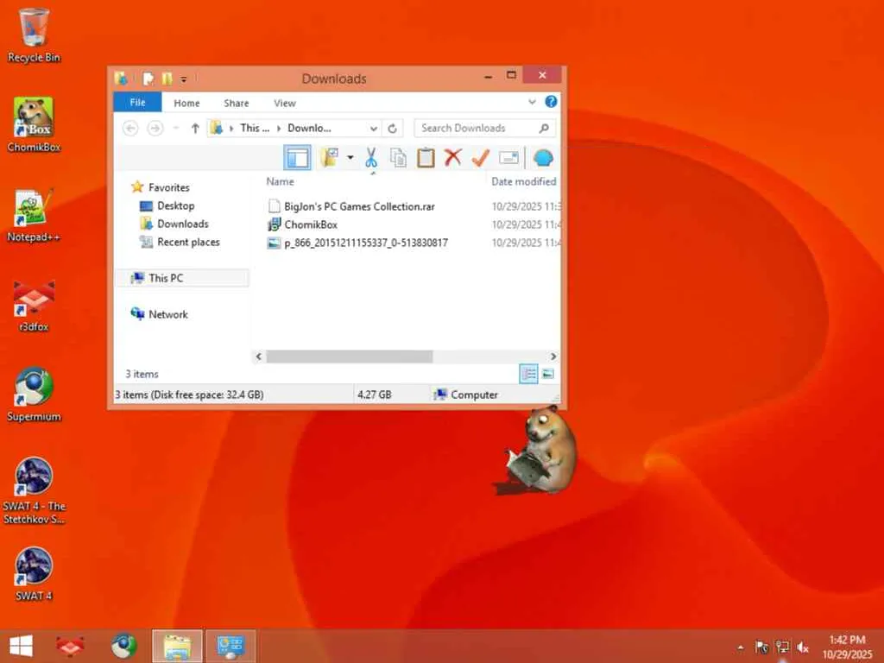
Task: Click the scroll left arrow
Action: pos(259,357)
